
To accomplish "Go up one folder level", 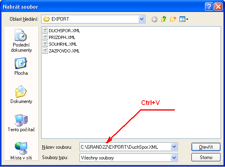I will [x=163, y=19].
